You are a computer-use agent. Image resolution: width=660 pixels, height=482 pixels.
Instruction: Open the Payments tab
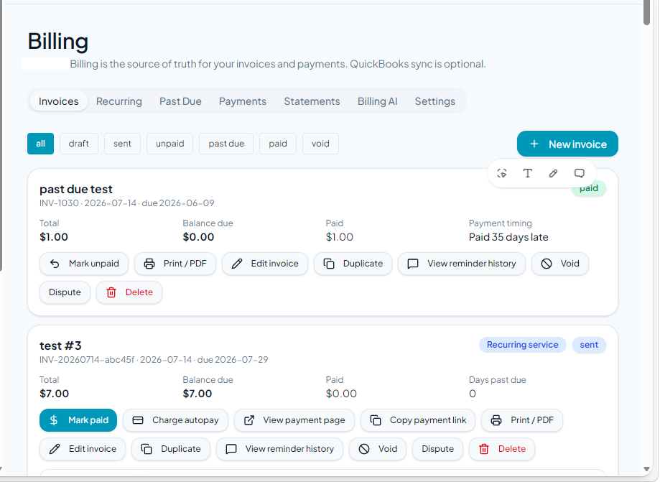243,101
